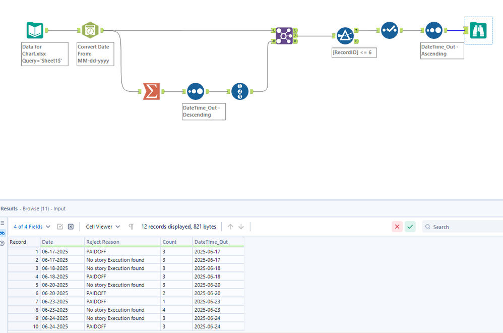Screen dimensions: 503x333
Task: Open the Cell Viewer dropdown
Action: pyautogui.click(x=103, y=227)
